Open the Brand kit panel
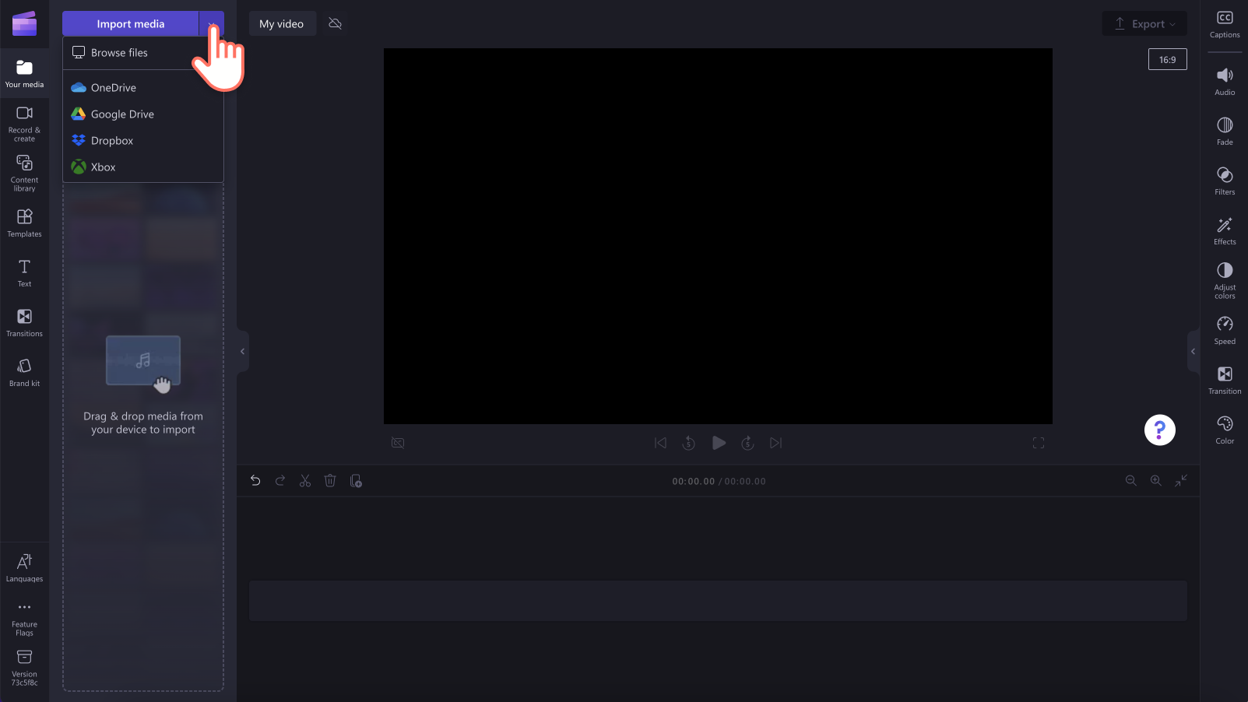1248x702 pixels. [24, 370]
